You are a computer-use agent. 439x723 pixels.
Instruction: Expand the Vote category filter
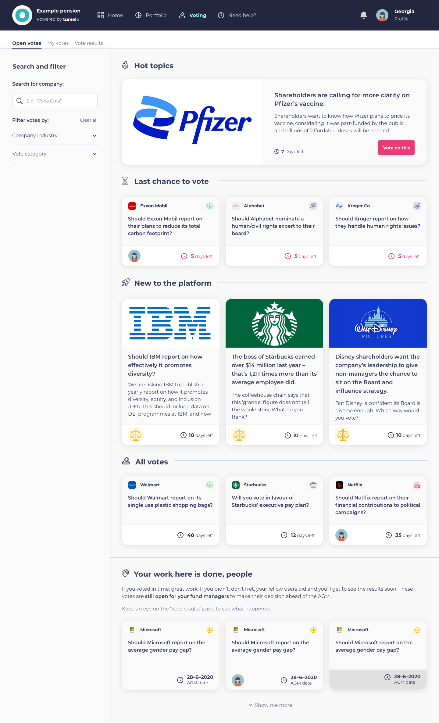(x=55, y=154)
